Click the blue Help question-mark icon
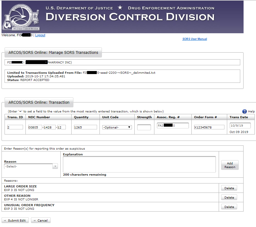Screen dimensions: 256x227 coord(244,111)
